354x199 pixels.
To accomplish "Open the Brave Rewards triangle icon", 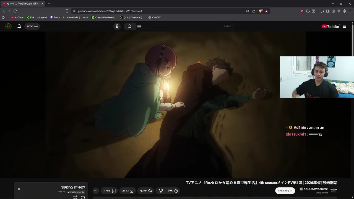I will 266,11.
